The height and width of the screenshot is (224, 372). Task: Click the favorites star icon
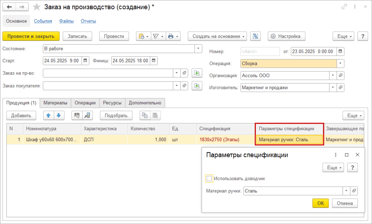click(36, 7)
